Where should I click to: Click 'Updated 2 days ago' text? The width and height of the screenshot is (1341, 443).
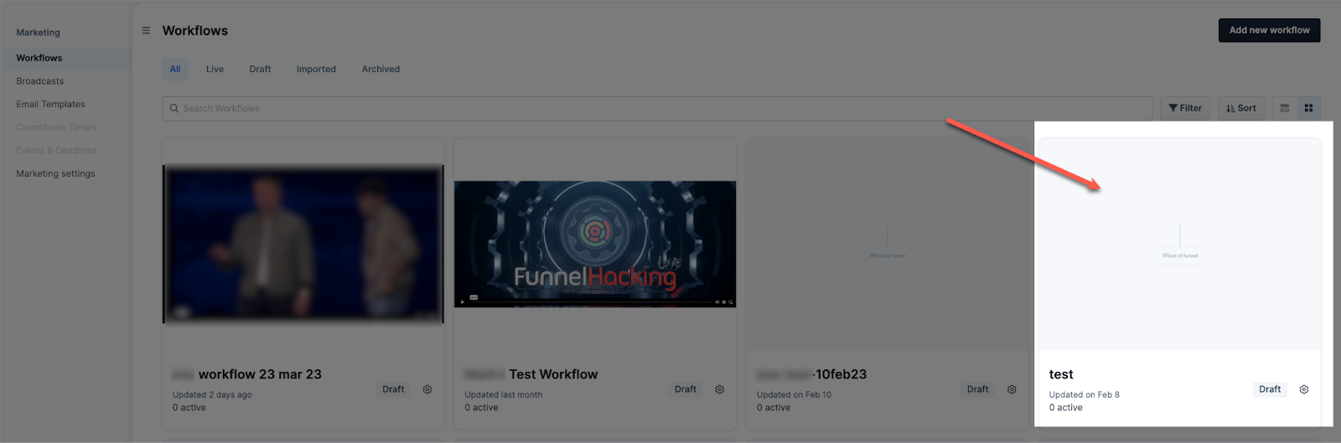(x=212, y=395)
